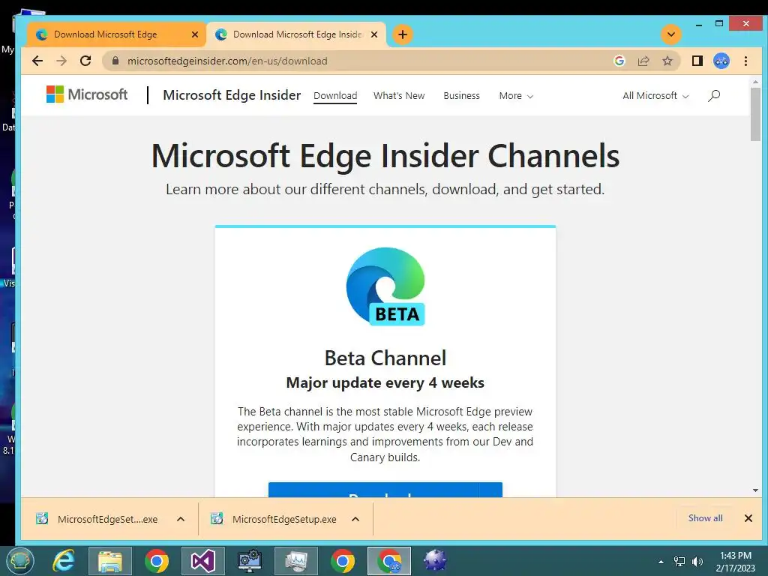The height and width of the screenshot is (576, 768).
Task: Open Chrome three-dot menu
Action: 746,61
